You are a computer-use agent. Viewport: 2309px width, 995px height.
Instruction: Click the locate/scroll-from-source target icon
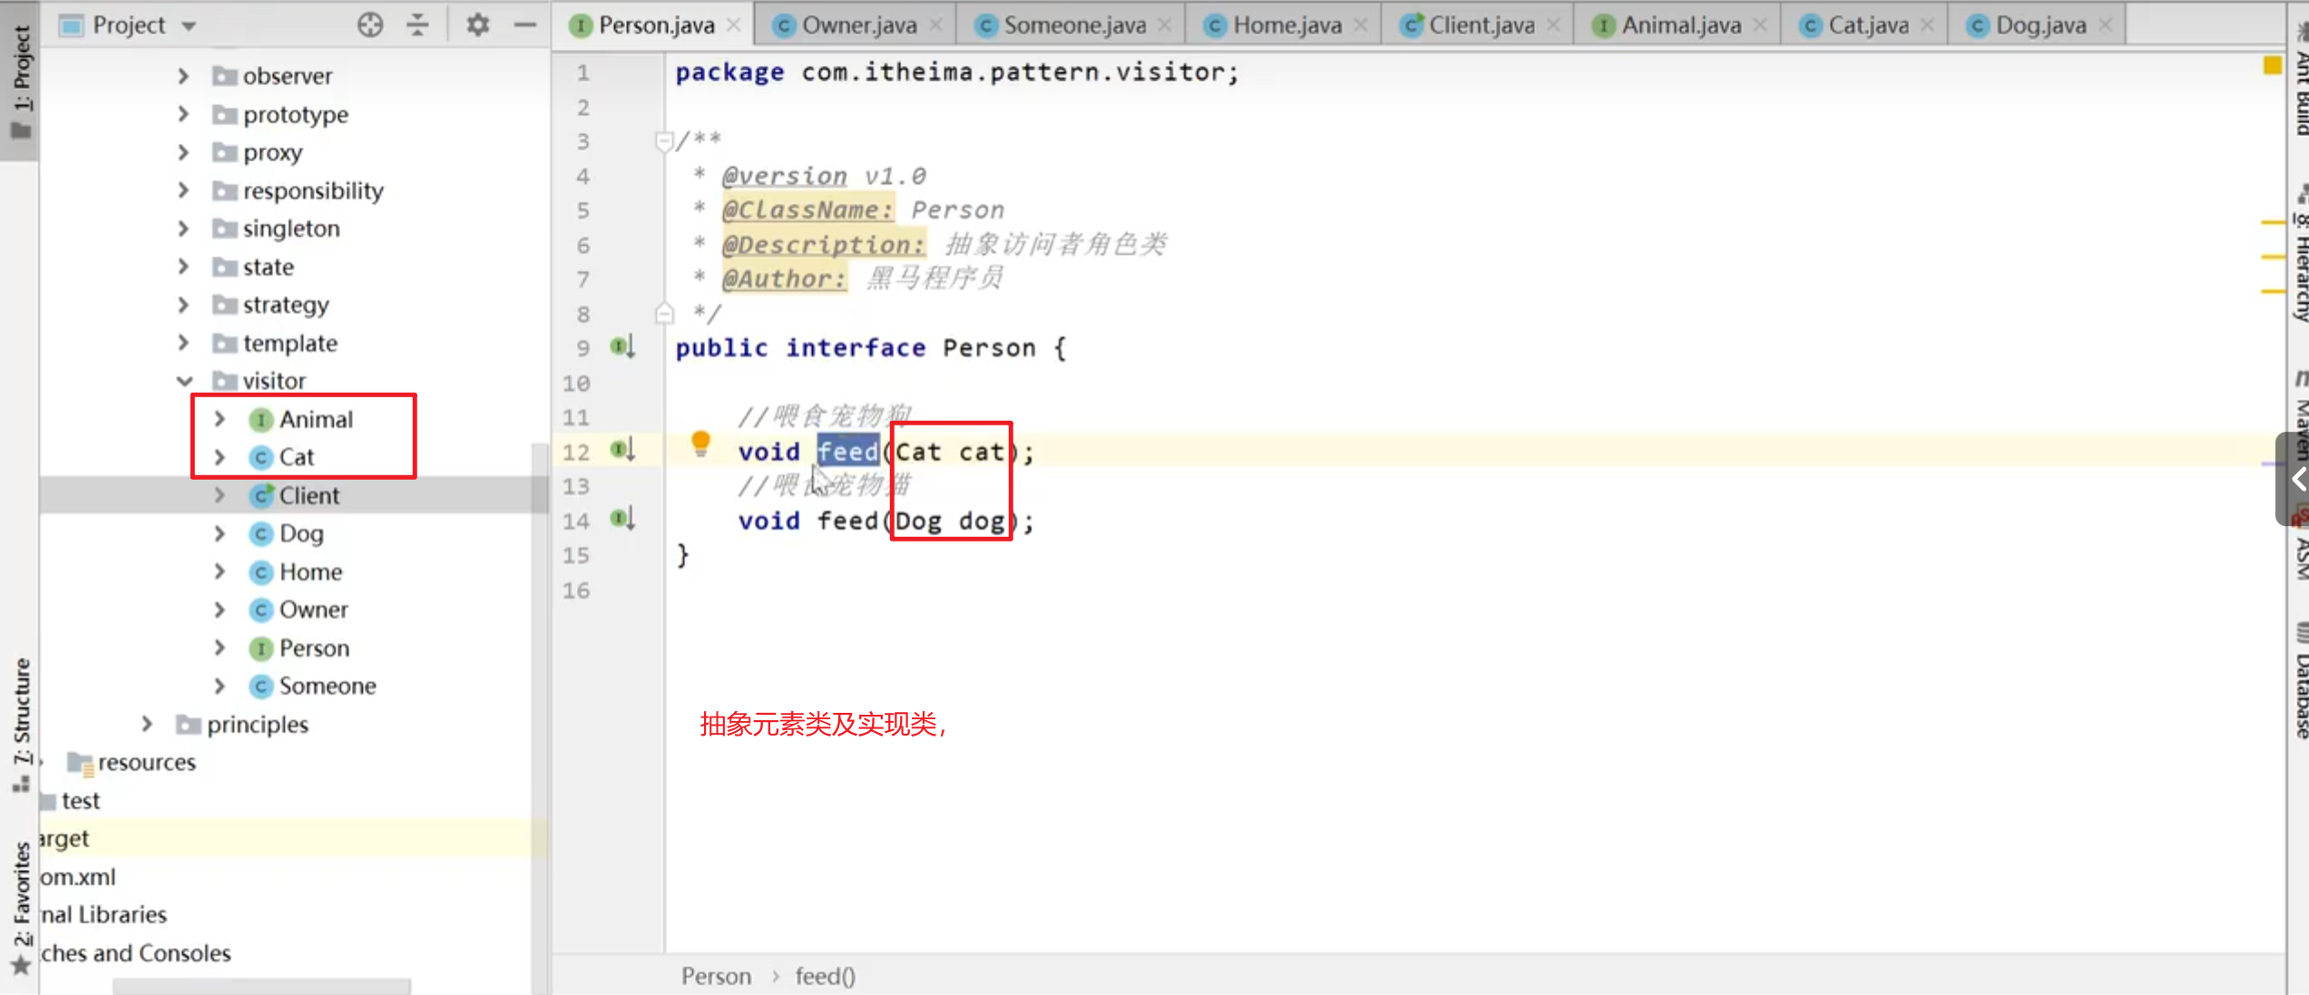(x=370, y=24)
